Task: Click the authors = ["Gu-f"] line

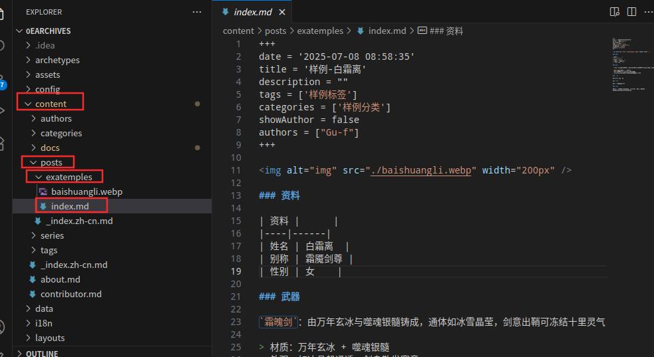Action: click(x=309, y=132)
